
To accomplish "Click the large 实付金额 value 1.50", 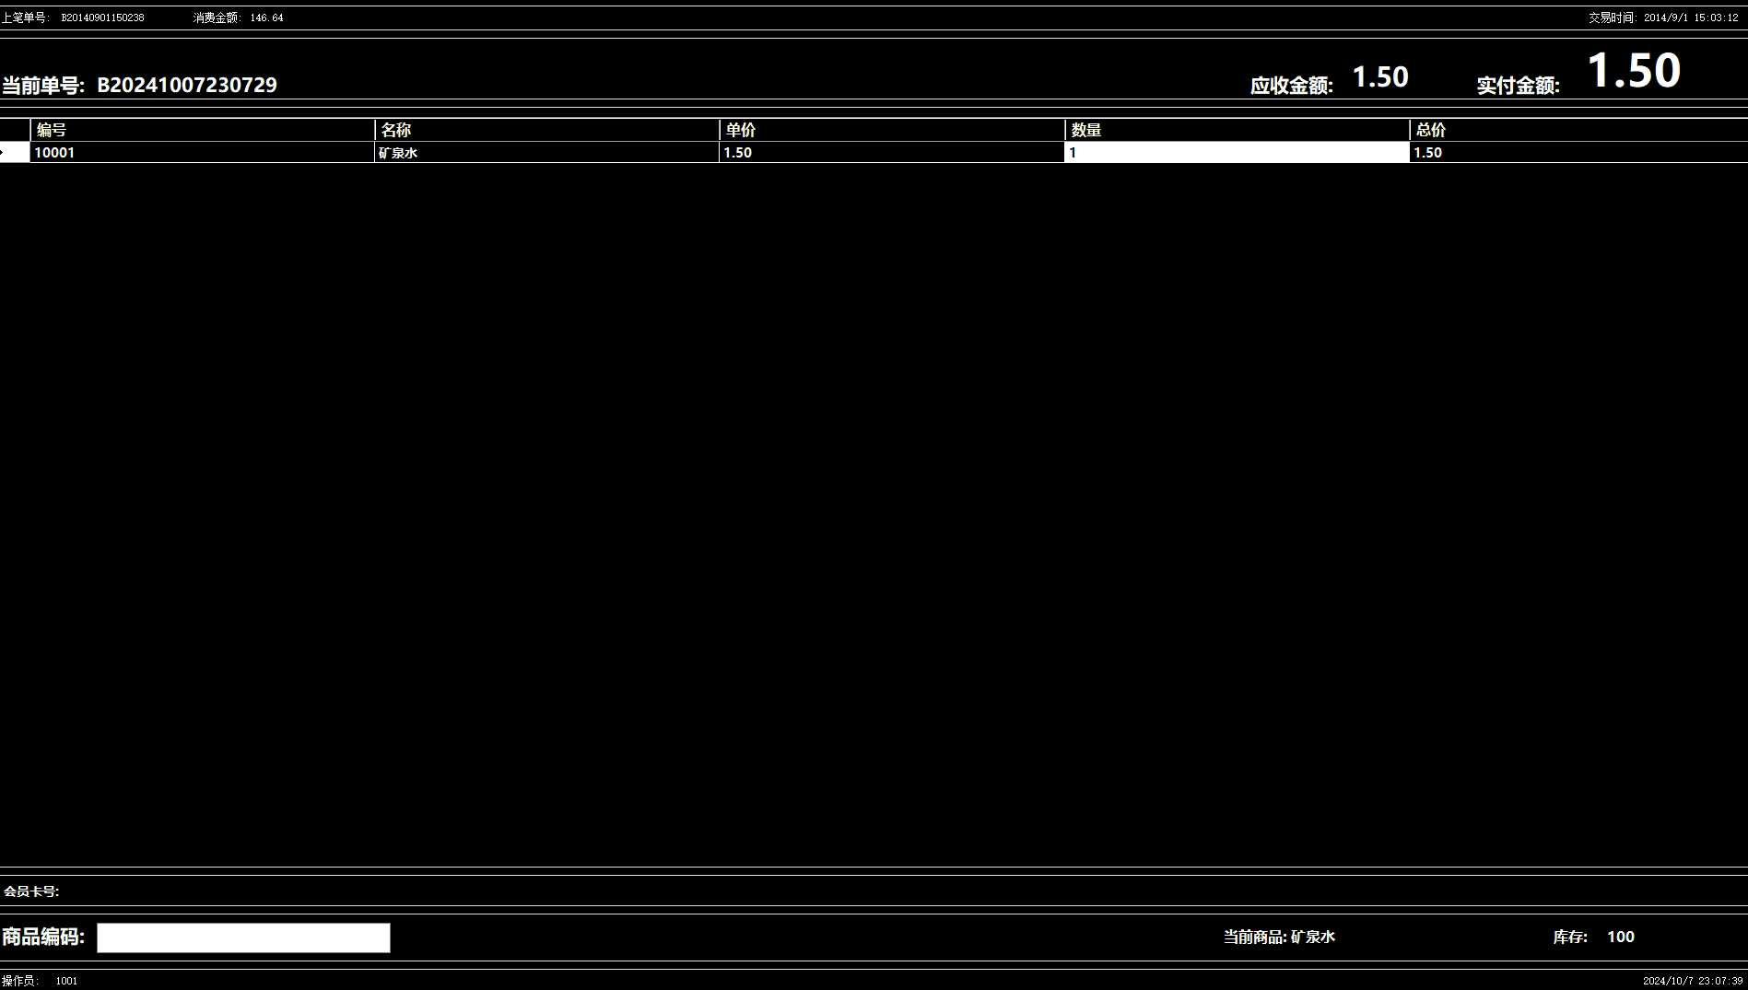I will [1634, 70].
